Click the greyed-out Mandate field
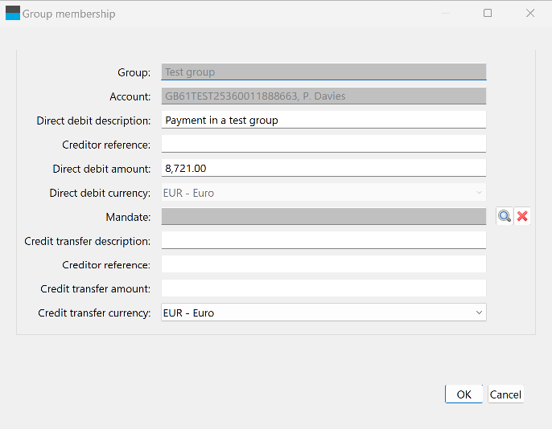Screen dimensions: 552x429 pyautogui.click(x=323, y=216)
